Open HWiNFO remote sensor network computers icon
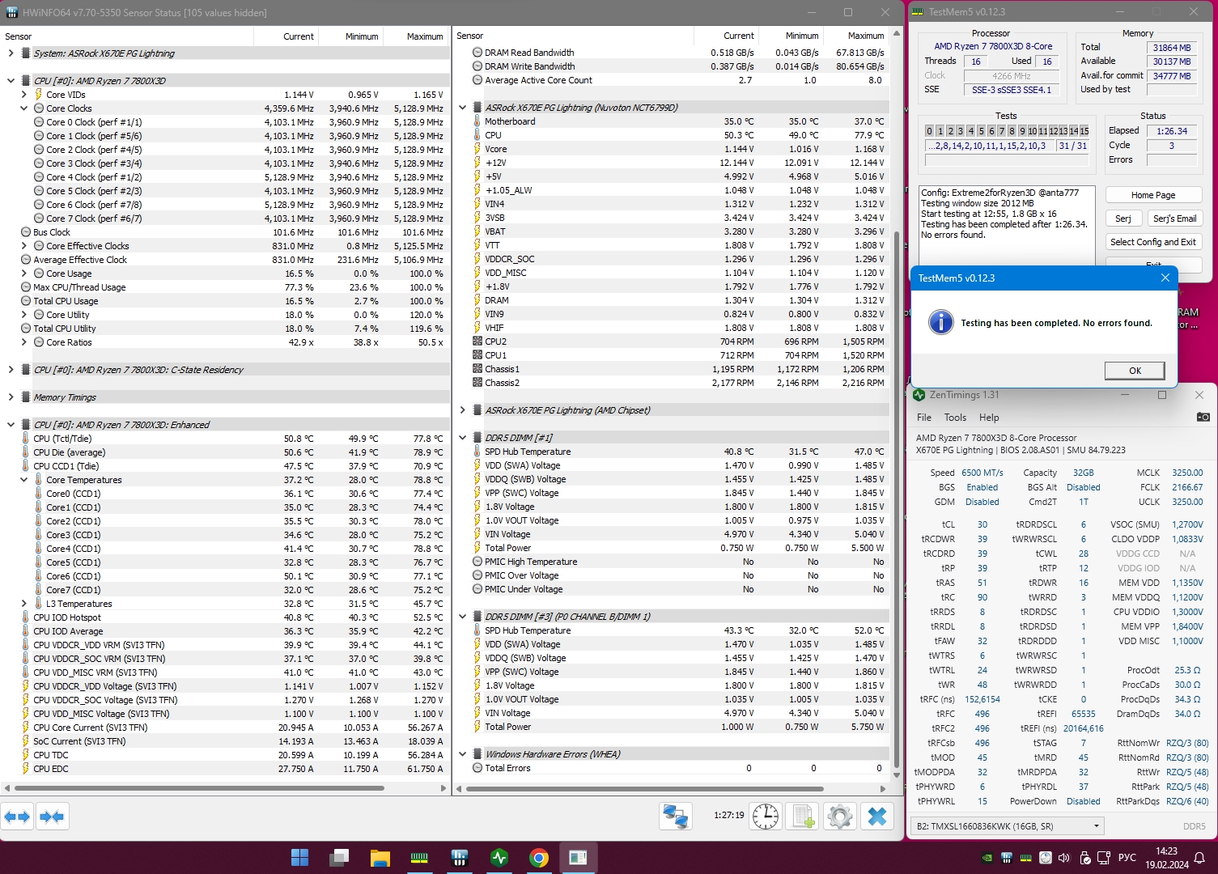 (x=676, y=817)
